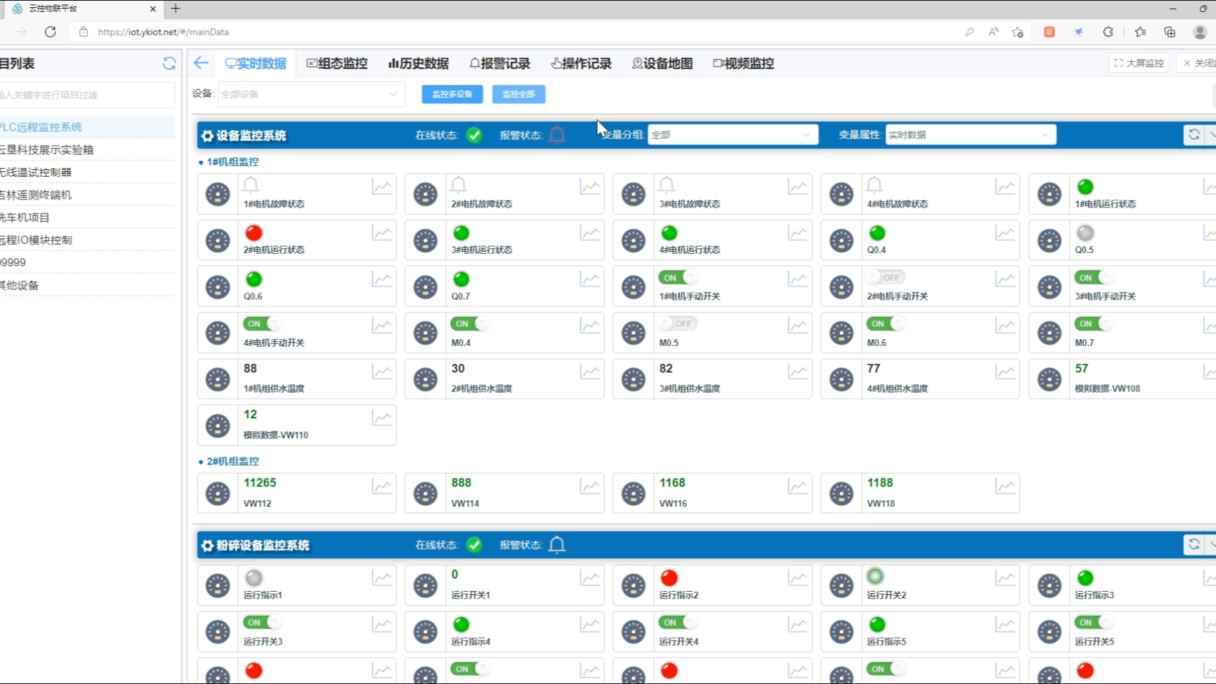
Task: Open trend chart for 运行指示1
Action: (x=382, y=578)
